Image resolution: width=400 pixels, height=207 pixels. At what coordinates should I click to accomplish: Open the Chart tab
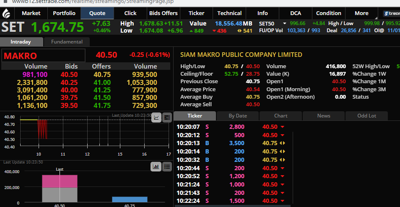[281, 116]
